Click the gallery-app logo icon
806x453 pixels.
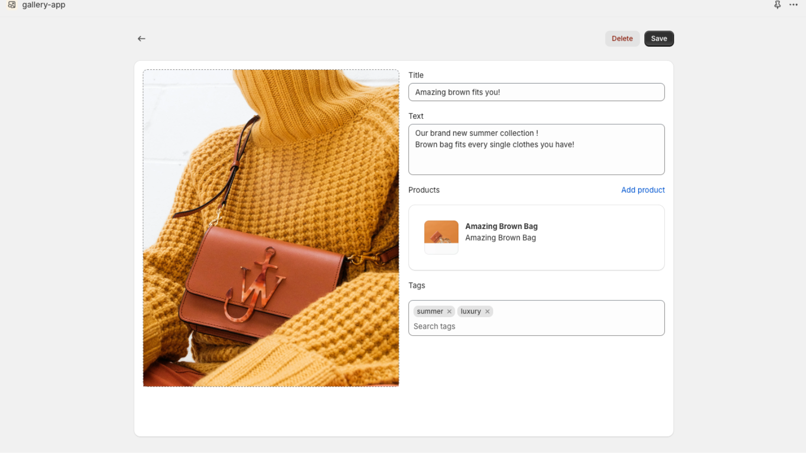[12, 5]
